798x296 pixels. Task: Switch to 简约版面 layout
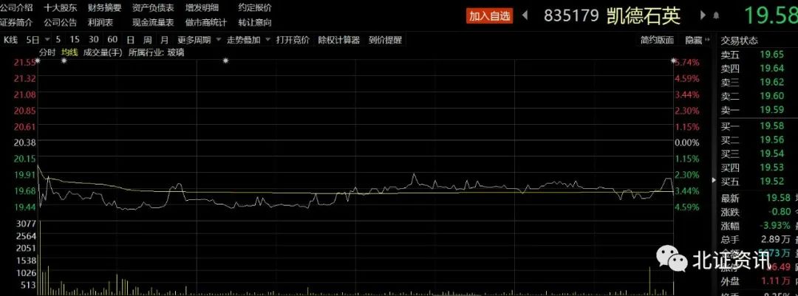[656, 40]
